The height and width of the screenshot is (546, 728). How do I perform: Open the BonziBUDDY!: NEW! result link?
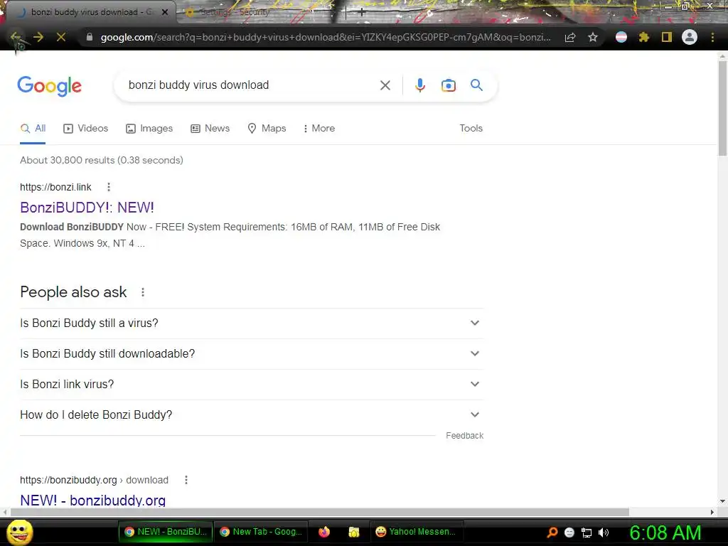click(x=87, y=208)
